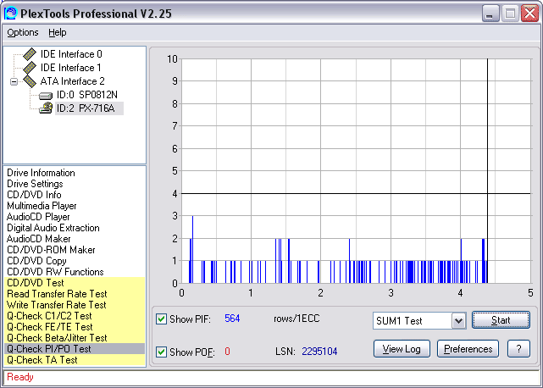This screenshot has height=388, width=543.
Task: Select CD/DVD Test entry
Action: (75, 283)
